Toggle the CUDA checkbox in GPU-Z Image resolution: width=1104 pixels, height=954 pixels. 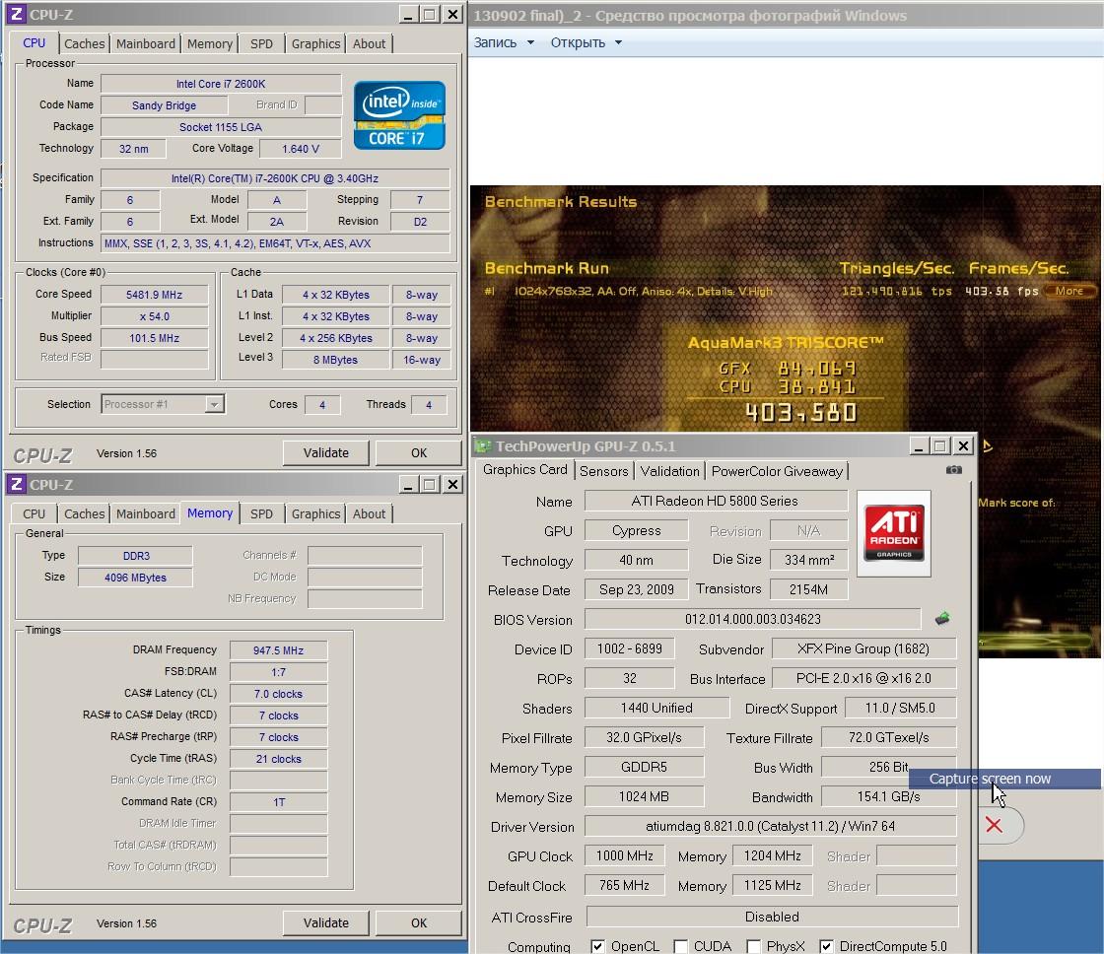click(680, 946)
